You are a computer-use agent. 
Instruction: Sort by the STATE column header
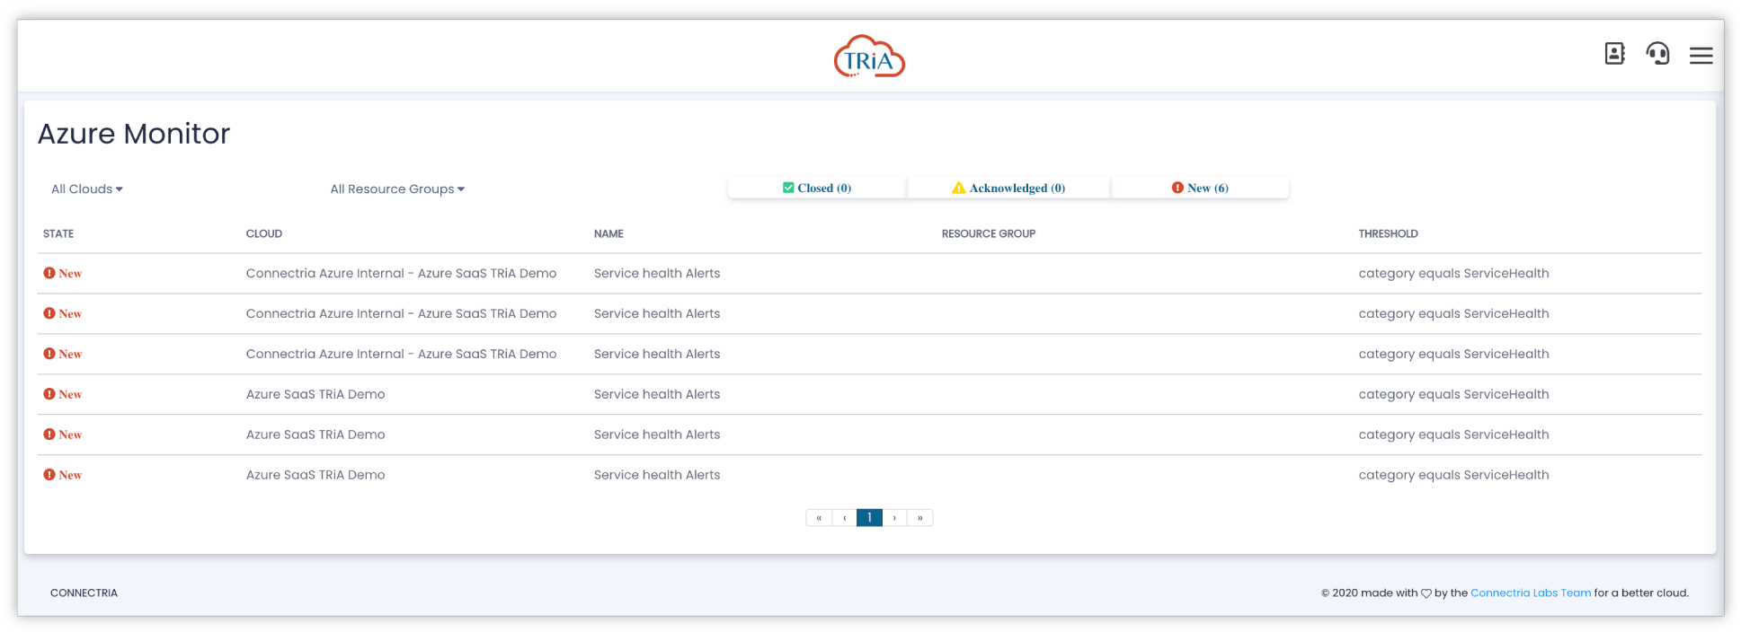58,234
